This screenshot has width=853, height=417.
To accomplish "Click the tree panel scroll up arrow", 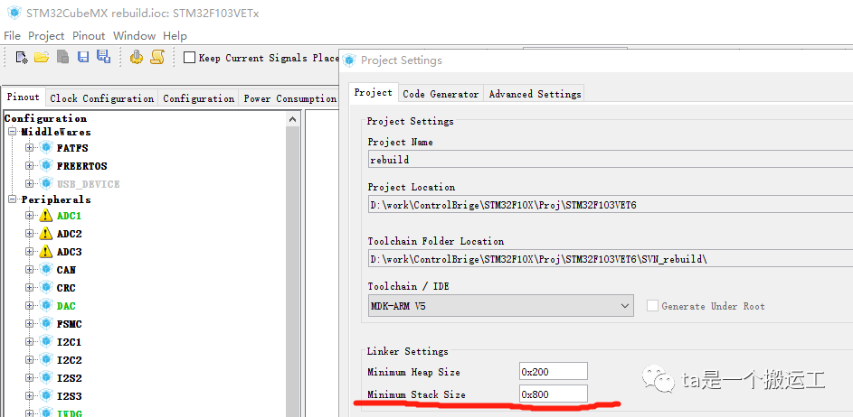I will pyautogui.click(x=293, y=119).
